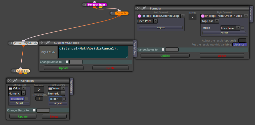This screenshot has width=255, height=125.
Task: Close the Condition panel with the X icon
Action: pyautogui.click(x=10, y=81)
